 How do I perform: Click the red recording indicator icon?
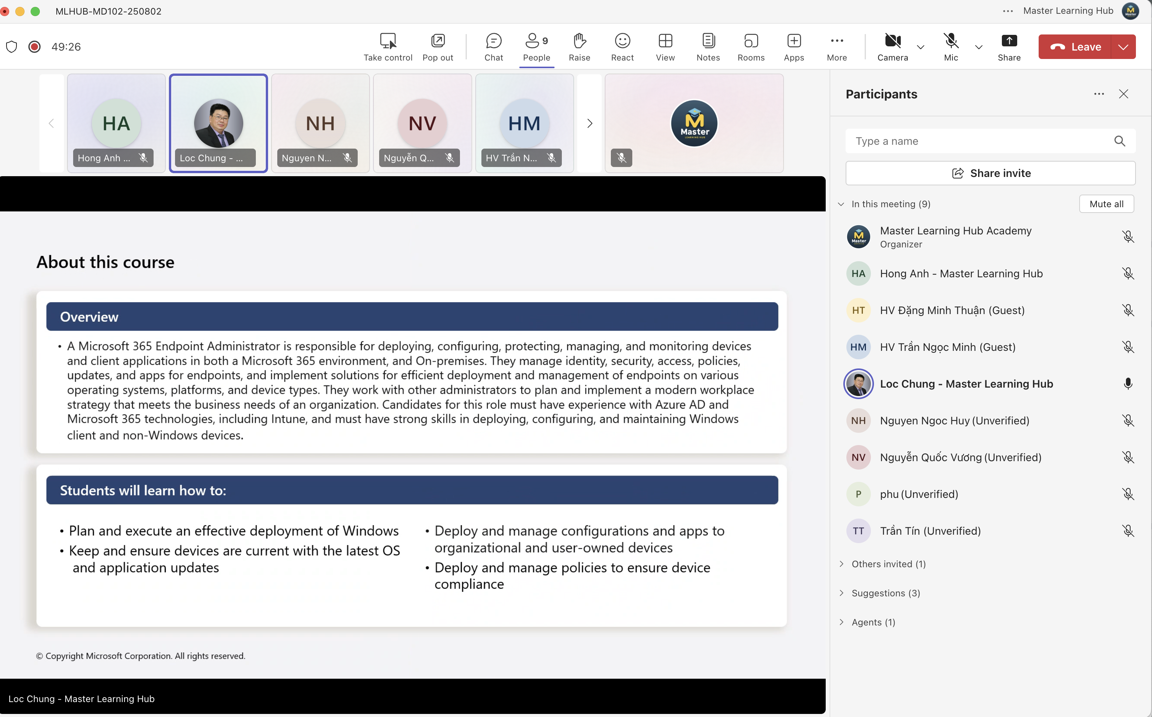[x=34, y=46]
